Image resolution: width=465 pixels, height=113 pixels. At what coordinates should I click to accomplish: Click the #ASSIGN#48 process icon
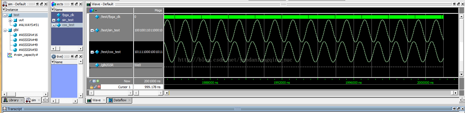tap(15, 40)
